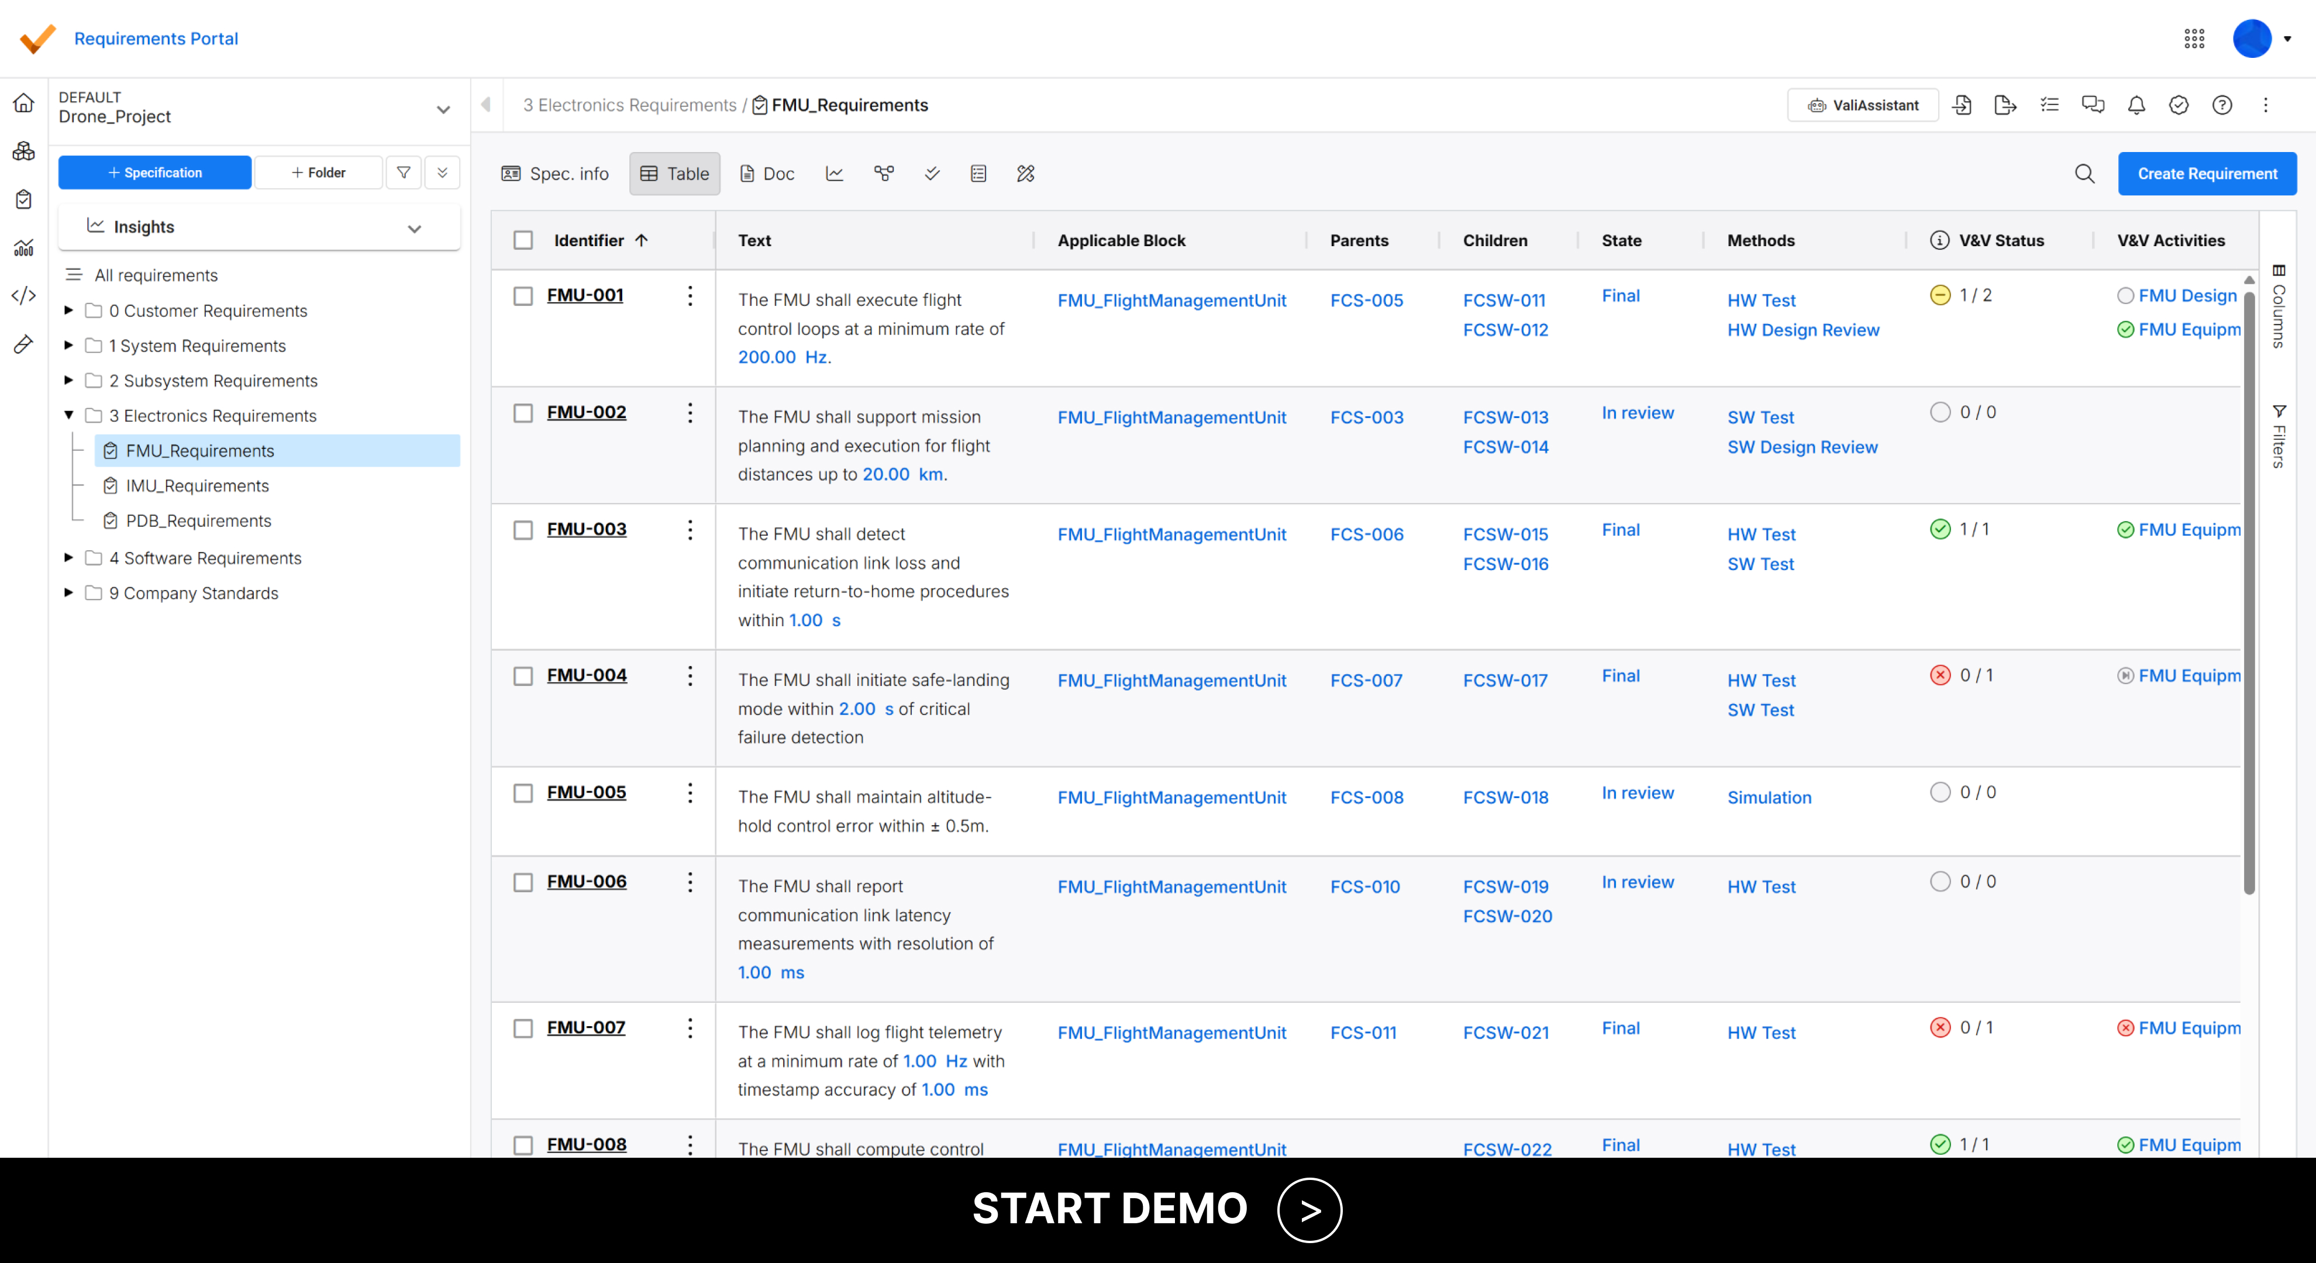Expand the Insights panel chevron
The height and width of the screenshot is (1263, 2316).
pyautogui.click(x=415, y=228)
